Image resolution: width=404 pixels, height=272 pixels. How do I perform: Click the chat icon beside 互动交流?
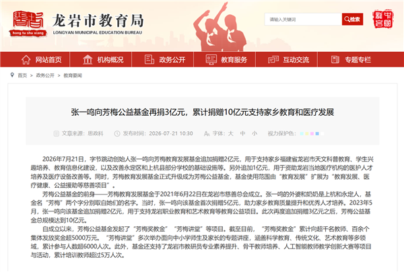click(273, 60)
